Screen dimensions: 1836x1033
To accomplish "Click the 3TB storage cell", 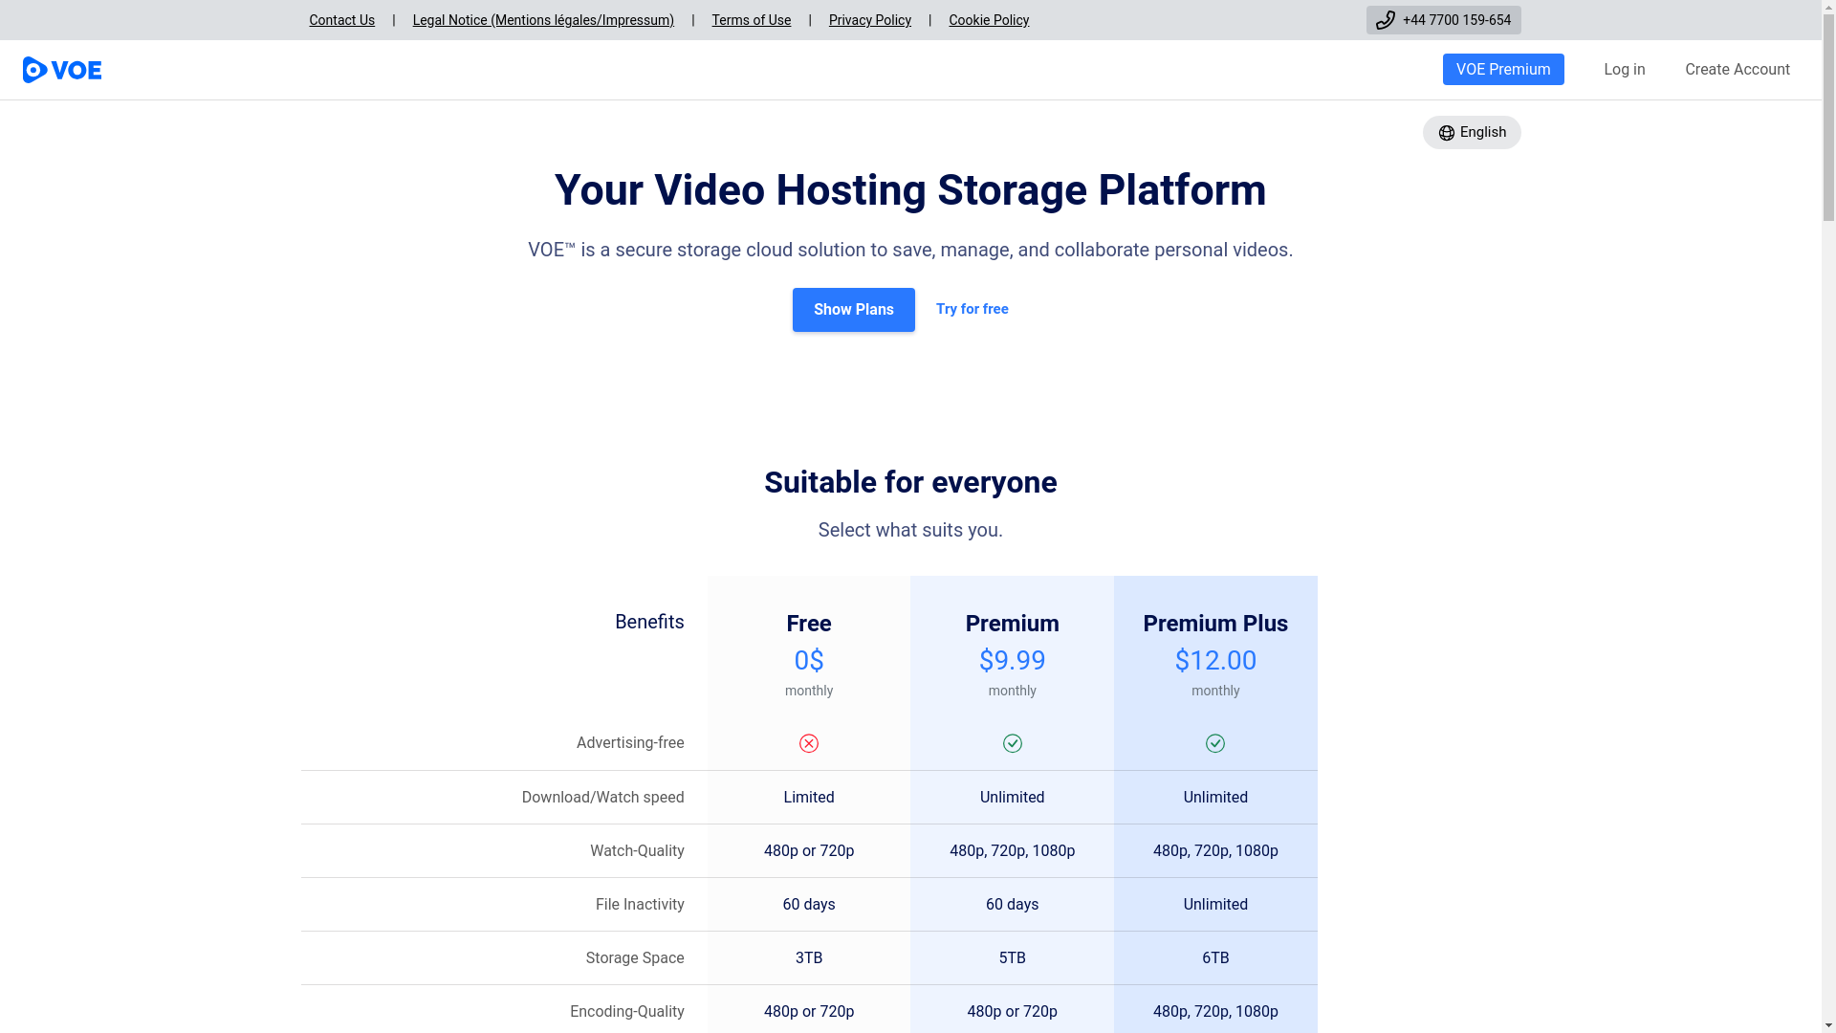I will point(809,958).
